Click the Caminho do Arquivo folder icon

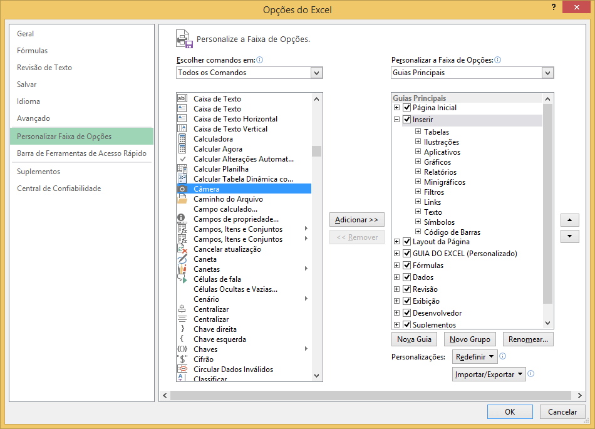[x=182, y=199]
